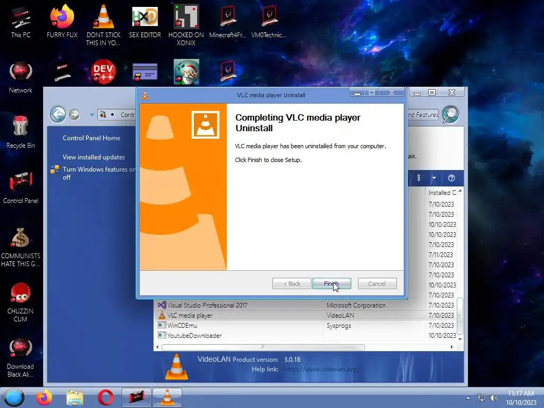Click DONT STICK THIS VLC cone icon

click(x=103, y=25)
